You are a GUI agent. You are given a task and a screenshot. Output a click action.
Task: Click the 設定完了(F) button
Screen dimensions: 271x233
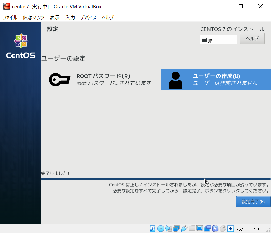pos(253,202)
